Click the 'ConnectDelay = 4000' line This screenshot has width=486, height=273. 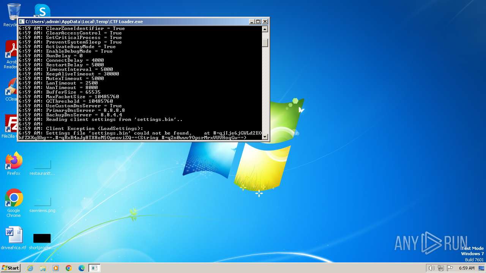(x=61, y=60)
